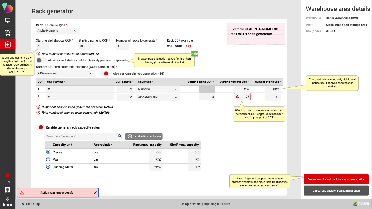This screenshot has height=209, width=372.
Task: Click Add unit capacity rule button
Action: tap(144, 136)
